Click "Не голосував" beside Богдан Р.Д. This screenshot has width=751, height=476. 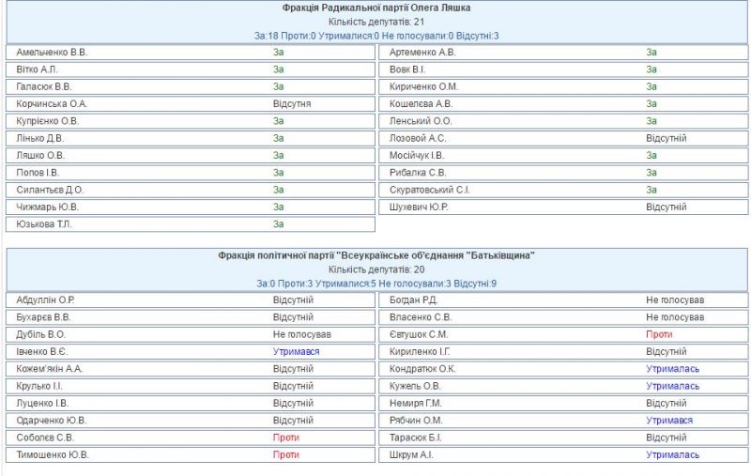[x=674, y=299]
